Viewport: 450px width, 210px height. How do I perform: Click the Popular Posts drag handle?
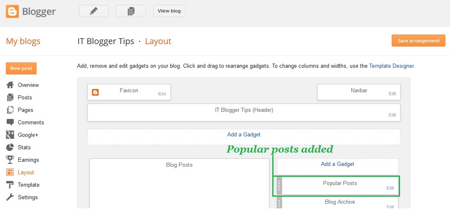click(x=279, y=185)
